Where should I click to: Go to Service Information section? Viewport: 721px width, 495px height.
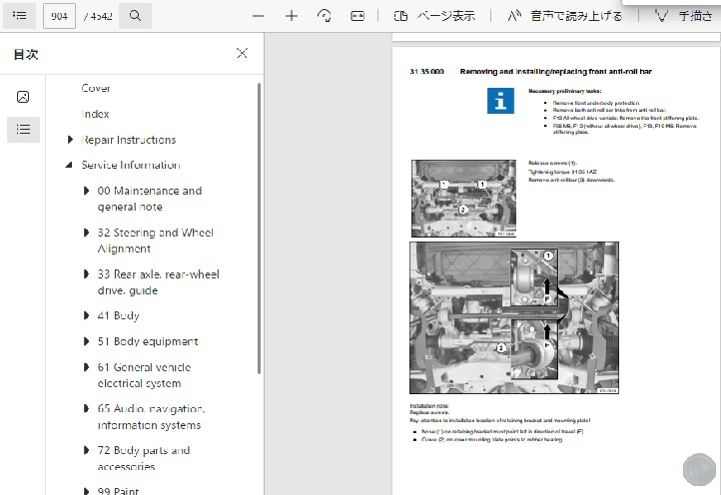pyautogui.click(x=131, y=165)
